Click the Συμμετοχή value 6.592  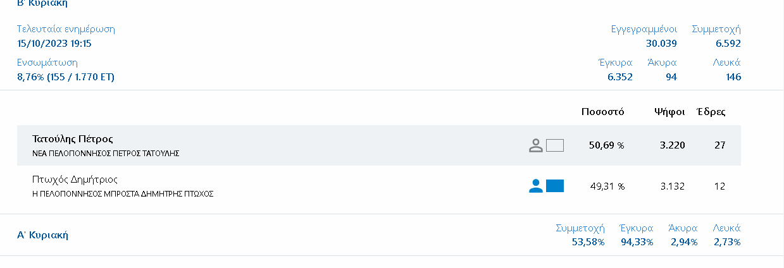pos(728,44)
